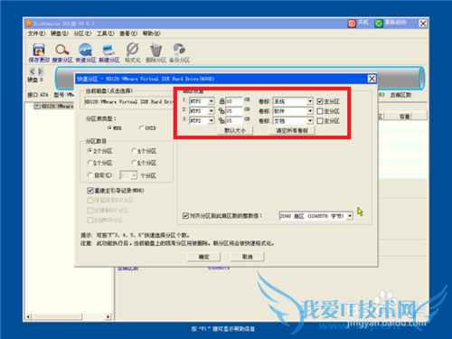The width and height of the screenshot is (452, 339).
Task: Click the DiskGenius title bar app icon
Action: (29, 24)
